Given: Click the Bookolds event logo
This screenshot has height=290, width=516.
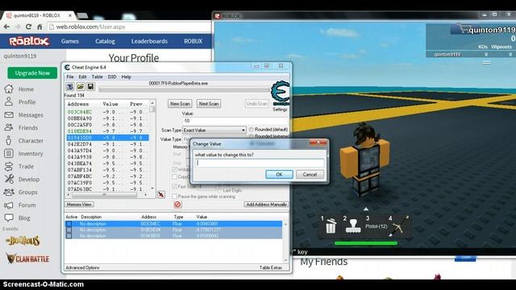Looking at the screenshot, I should pos(23,241).
